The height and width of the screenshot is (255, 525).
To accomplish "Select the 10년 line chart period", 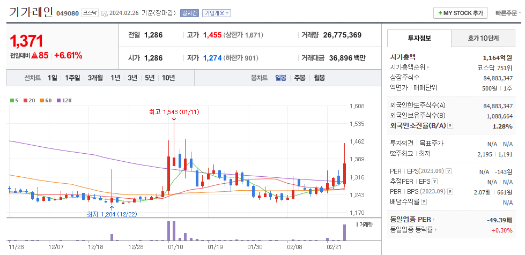I will 168,78.
